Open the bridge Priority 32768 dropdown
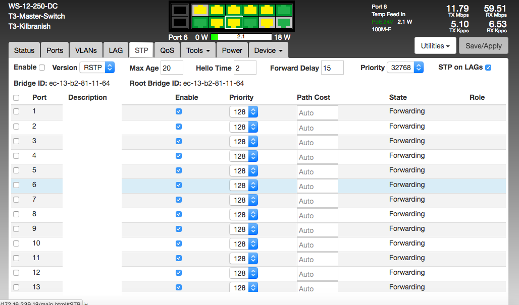Viewport: 519px width, 305px height. (x=404, y=68)
